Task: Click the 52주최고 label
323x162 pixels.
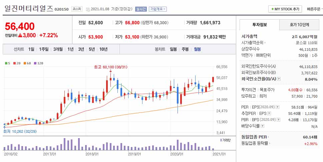Action: coord(249,96)
